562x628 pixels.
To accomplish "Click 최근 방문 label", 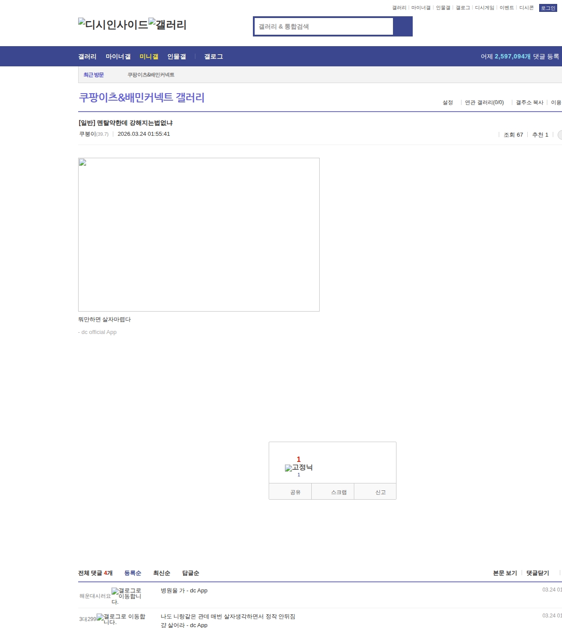I will [94, 75].
